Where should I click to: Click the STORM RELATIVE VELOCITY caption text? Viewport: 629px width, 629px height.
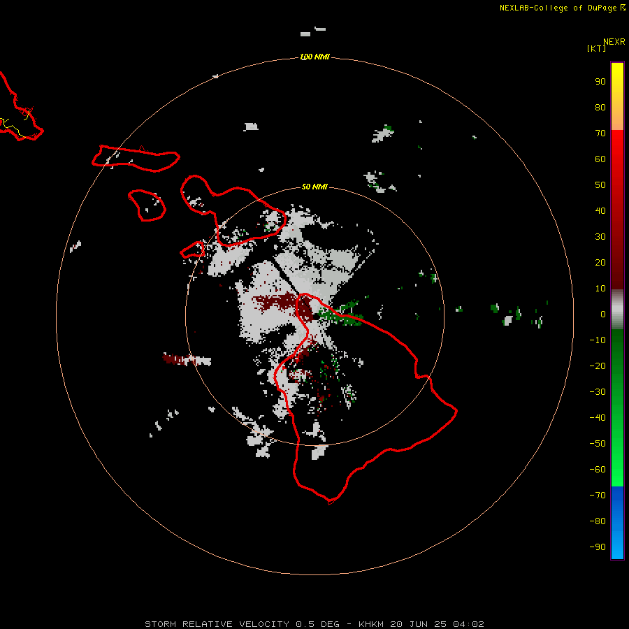pyautogui.click(x=314, y=624)
